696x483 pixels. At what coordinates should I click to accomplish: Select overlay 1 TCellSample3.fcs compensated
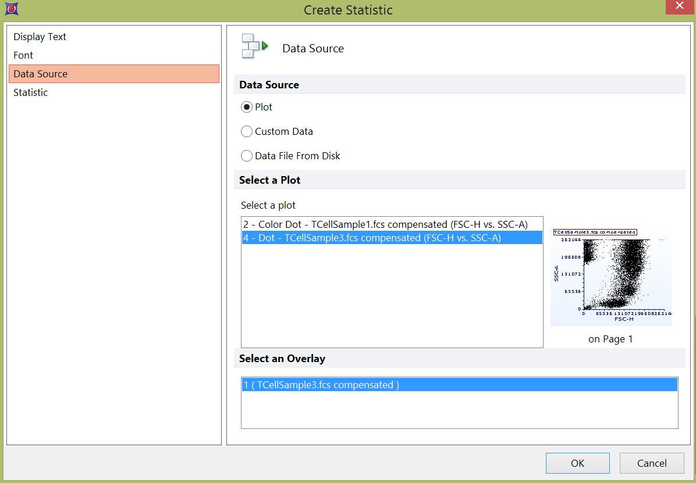321,385
